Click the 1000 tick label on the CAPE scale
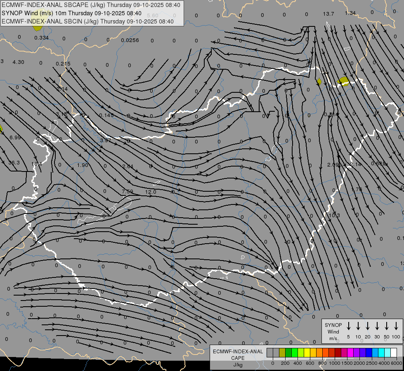Image resolution: width=404 pixels, height=371 pixels. [x=334, y=363]
